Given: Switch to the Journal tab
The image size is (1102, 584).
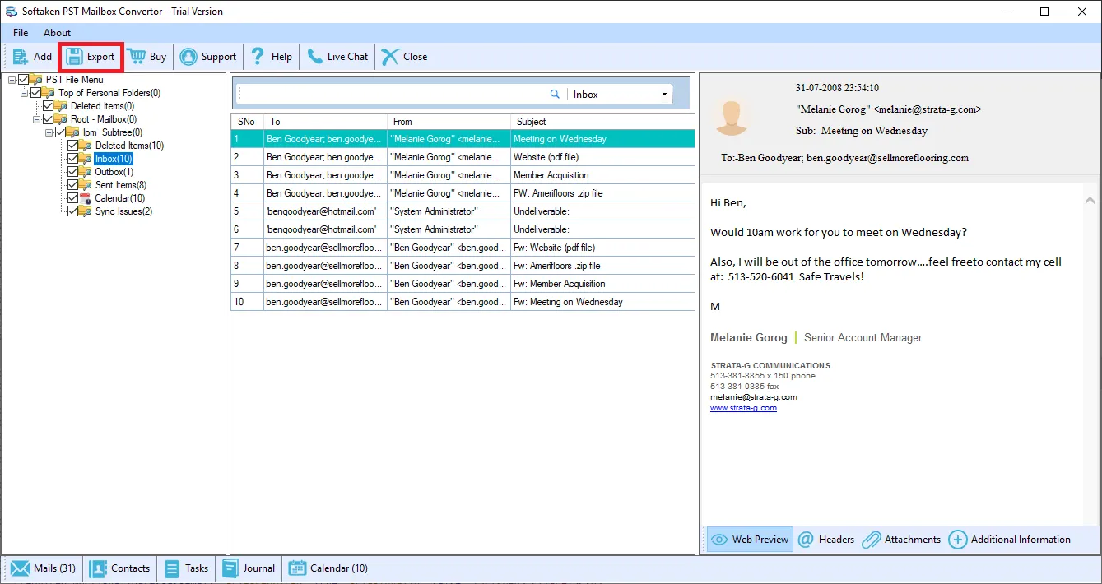Looking at the screenshot, I should [249, 568].
